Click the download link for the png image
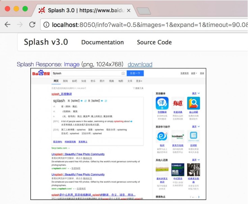Viewport: 248px width, 204px height. click(140, 64)
